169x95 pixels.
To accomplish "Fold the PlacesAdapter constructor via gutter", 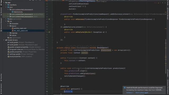I will pyautogui.click(x=52, y=58).
